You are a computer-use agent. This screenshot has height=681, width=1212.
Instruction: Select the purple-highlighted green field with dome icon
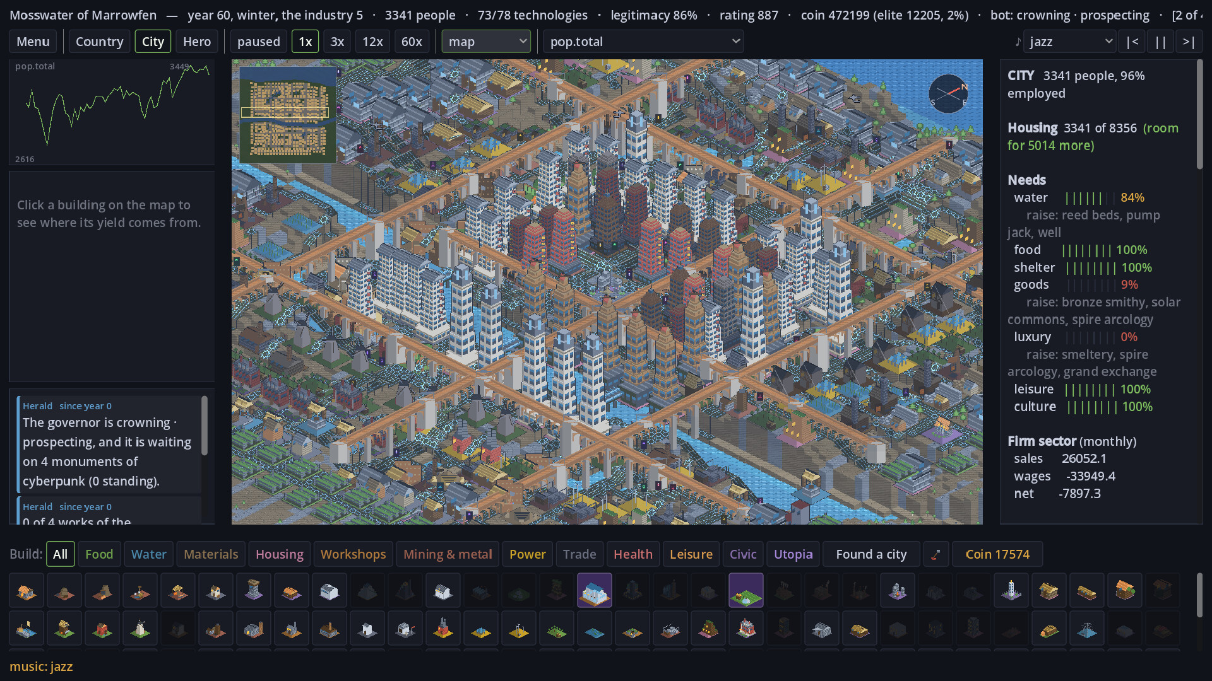pyautogui.click(x=746, y=590)
